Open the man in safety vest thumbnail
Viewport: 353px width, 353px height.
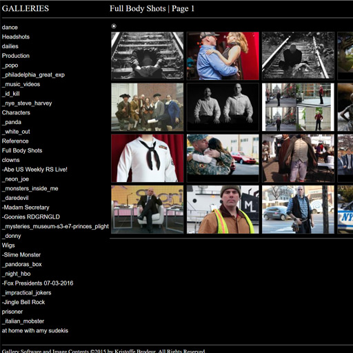[223, 210]
